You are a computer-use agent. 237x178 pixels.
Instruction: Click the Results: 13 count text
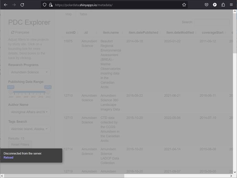pyautogui.click(x=16, y=139)
